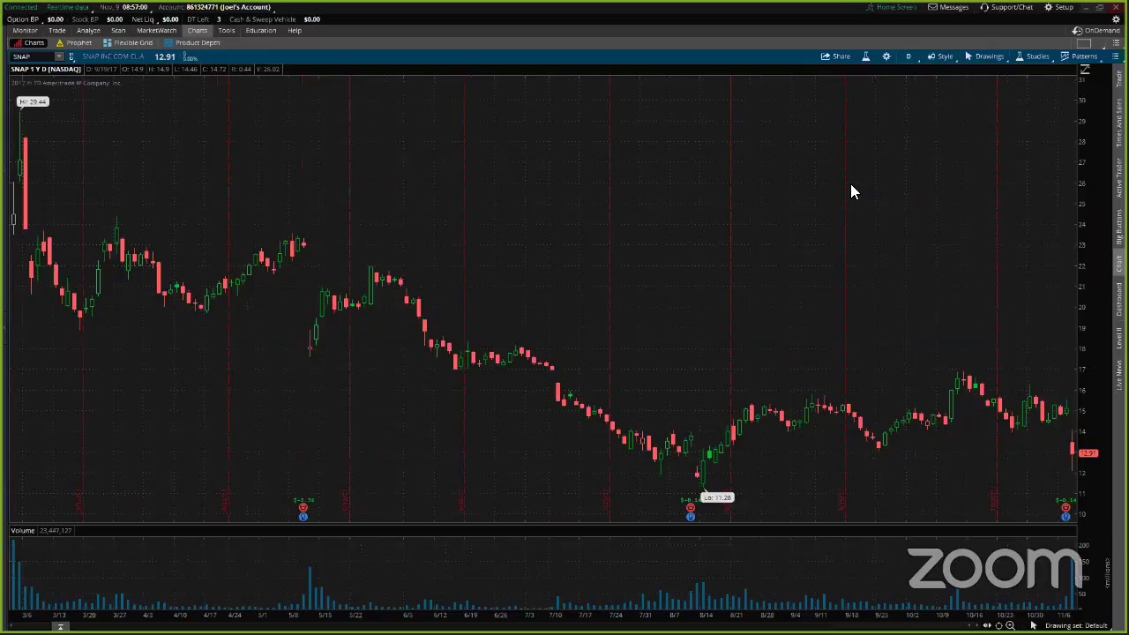Click the earnings phone icon near 8/7

click(691, 508)
